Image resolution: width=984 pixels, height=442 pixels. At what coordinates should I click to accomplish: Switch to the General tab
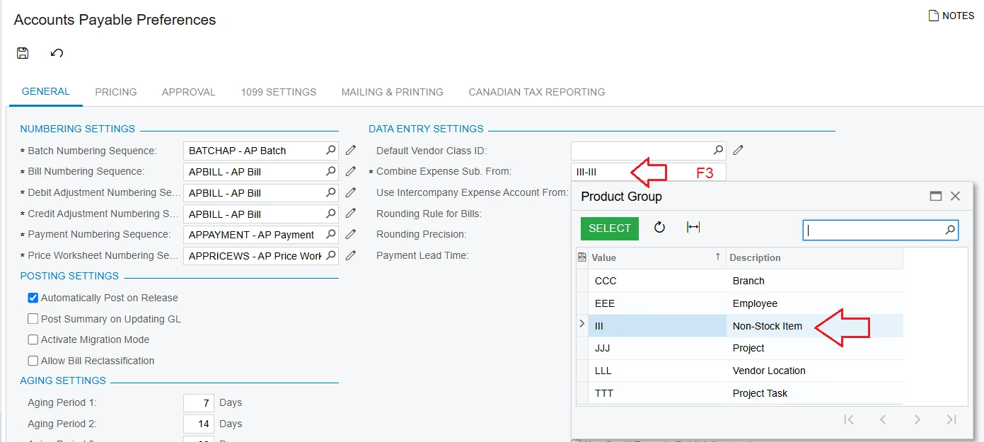pyautogui.click(x=46, y=92)
